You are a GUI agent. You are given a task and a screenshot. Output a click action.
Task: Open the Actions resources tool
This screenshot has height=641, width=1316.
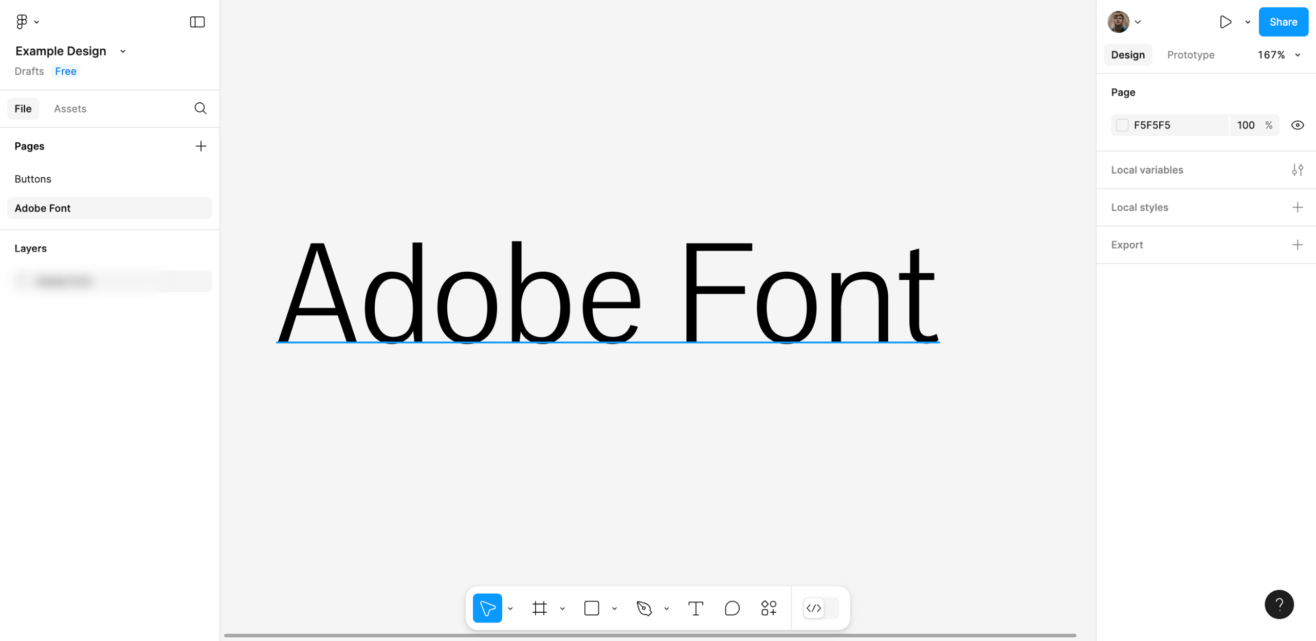pos(769,608)
